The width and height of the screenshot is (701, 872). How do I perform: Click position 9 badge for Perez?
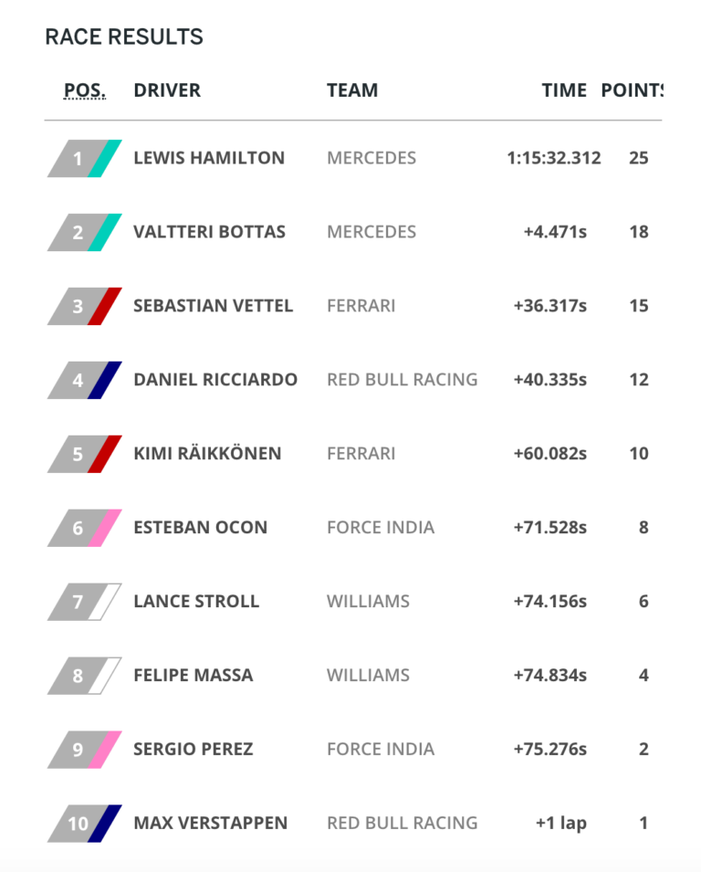tap(85, 750)
